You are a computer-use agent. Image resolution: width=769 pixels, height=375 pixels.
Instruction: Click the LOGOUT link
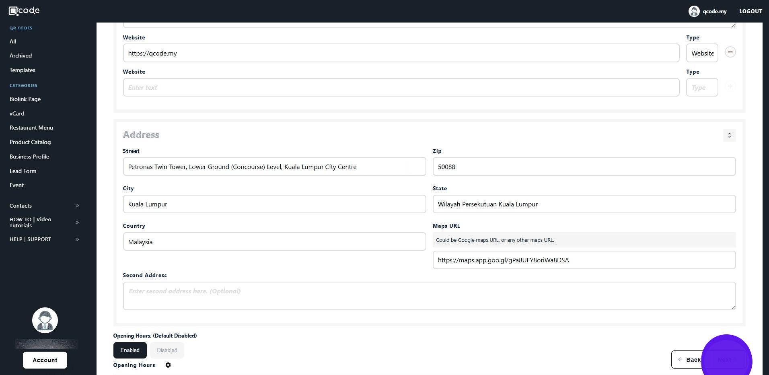pos(750,11)
